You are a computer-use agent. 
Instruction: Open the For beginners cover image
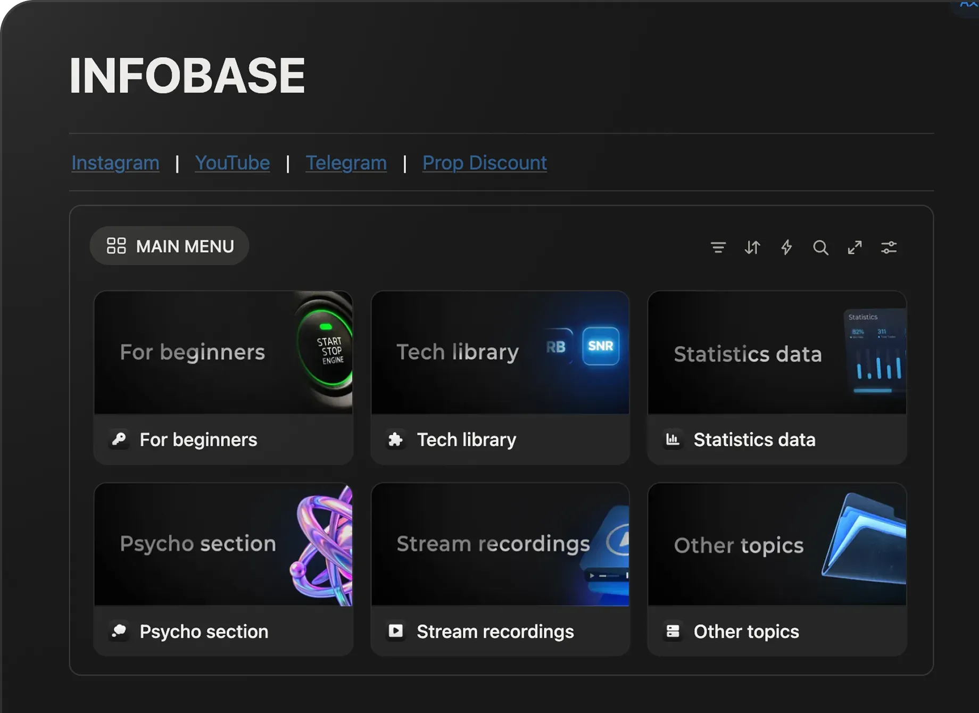pyautogui.click(x=223, y=352)
